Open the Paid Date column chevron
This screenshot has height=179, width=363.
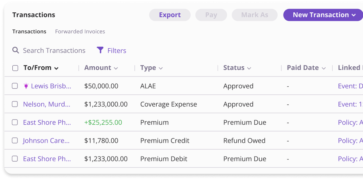pyautogui.click(x=323, y=68)
